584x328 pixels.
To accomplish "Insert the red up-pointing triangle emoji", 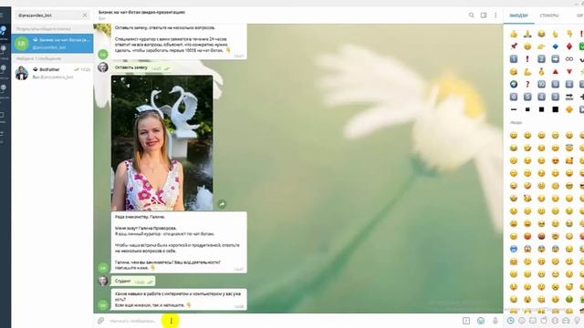I will pos(556,72).
